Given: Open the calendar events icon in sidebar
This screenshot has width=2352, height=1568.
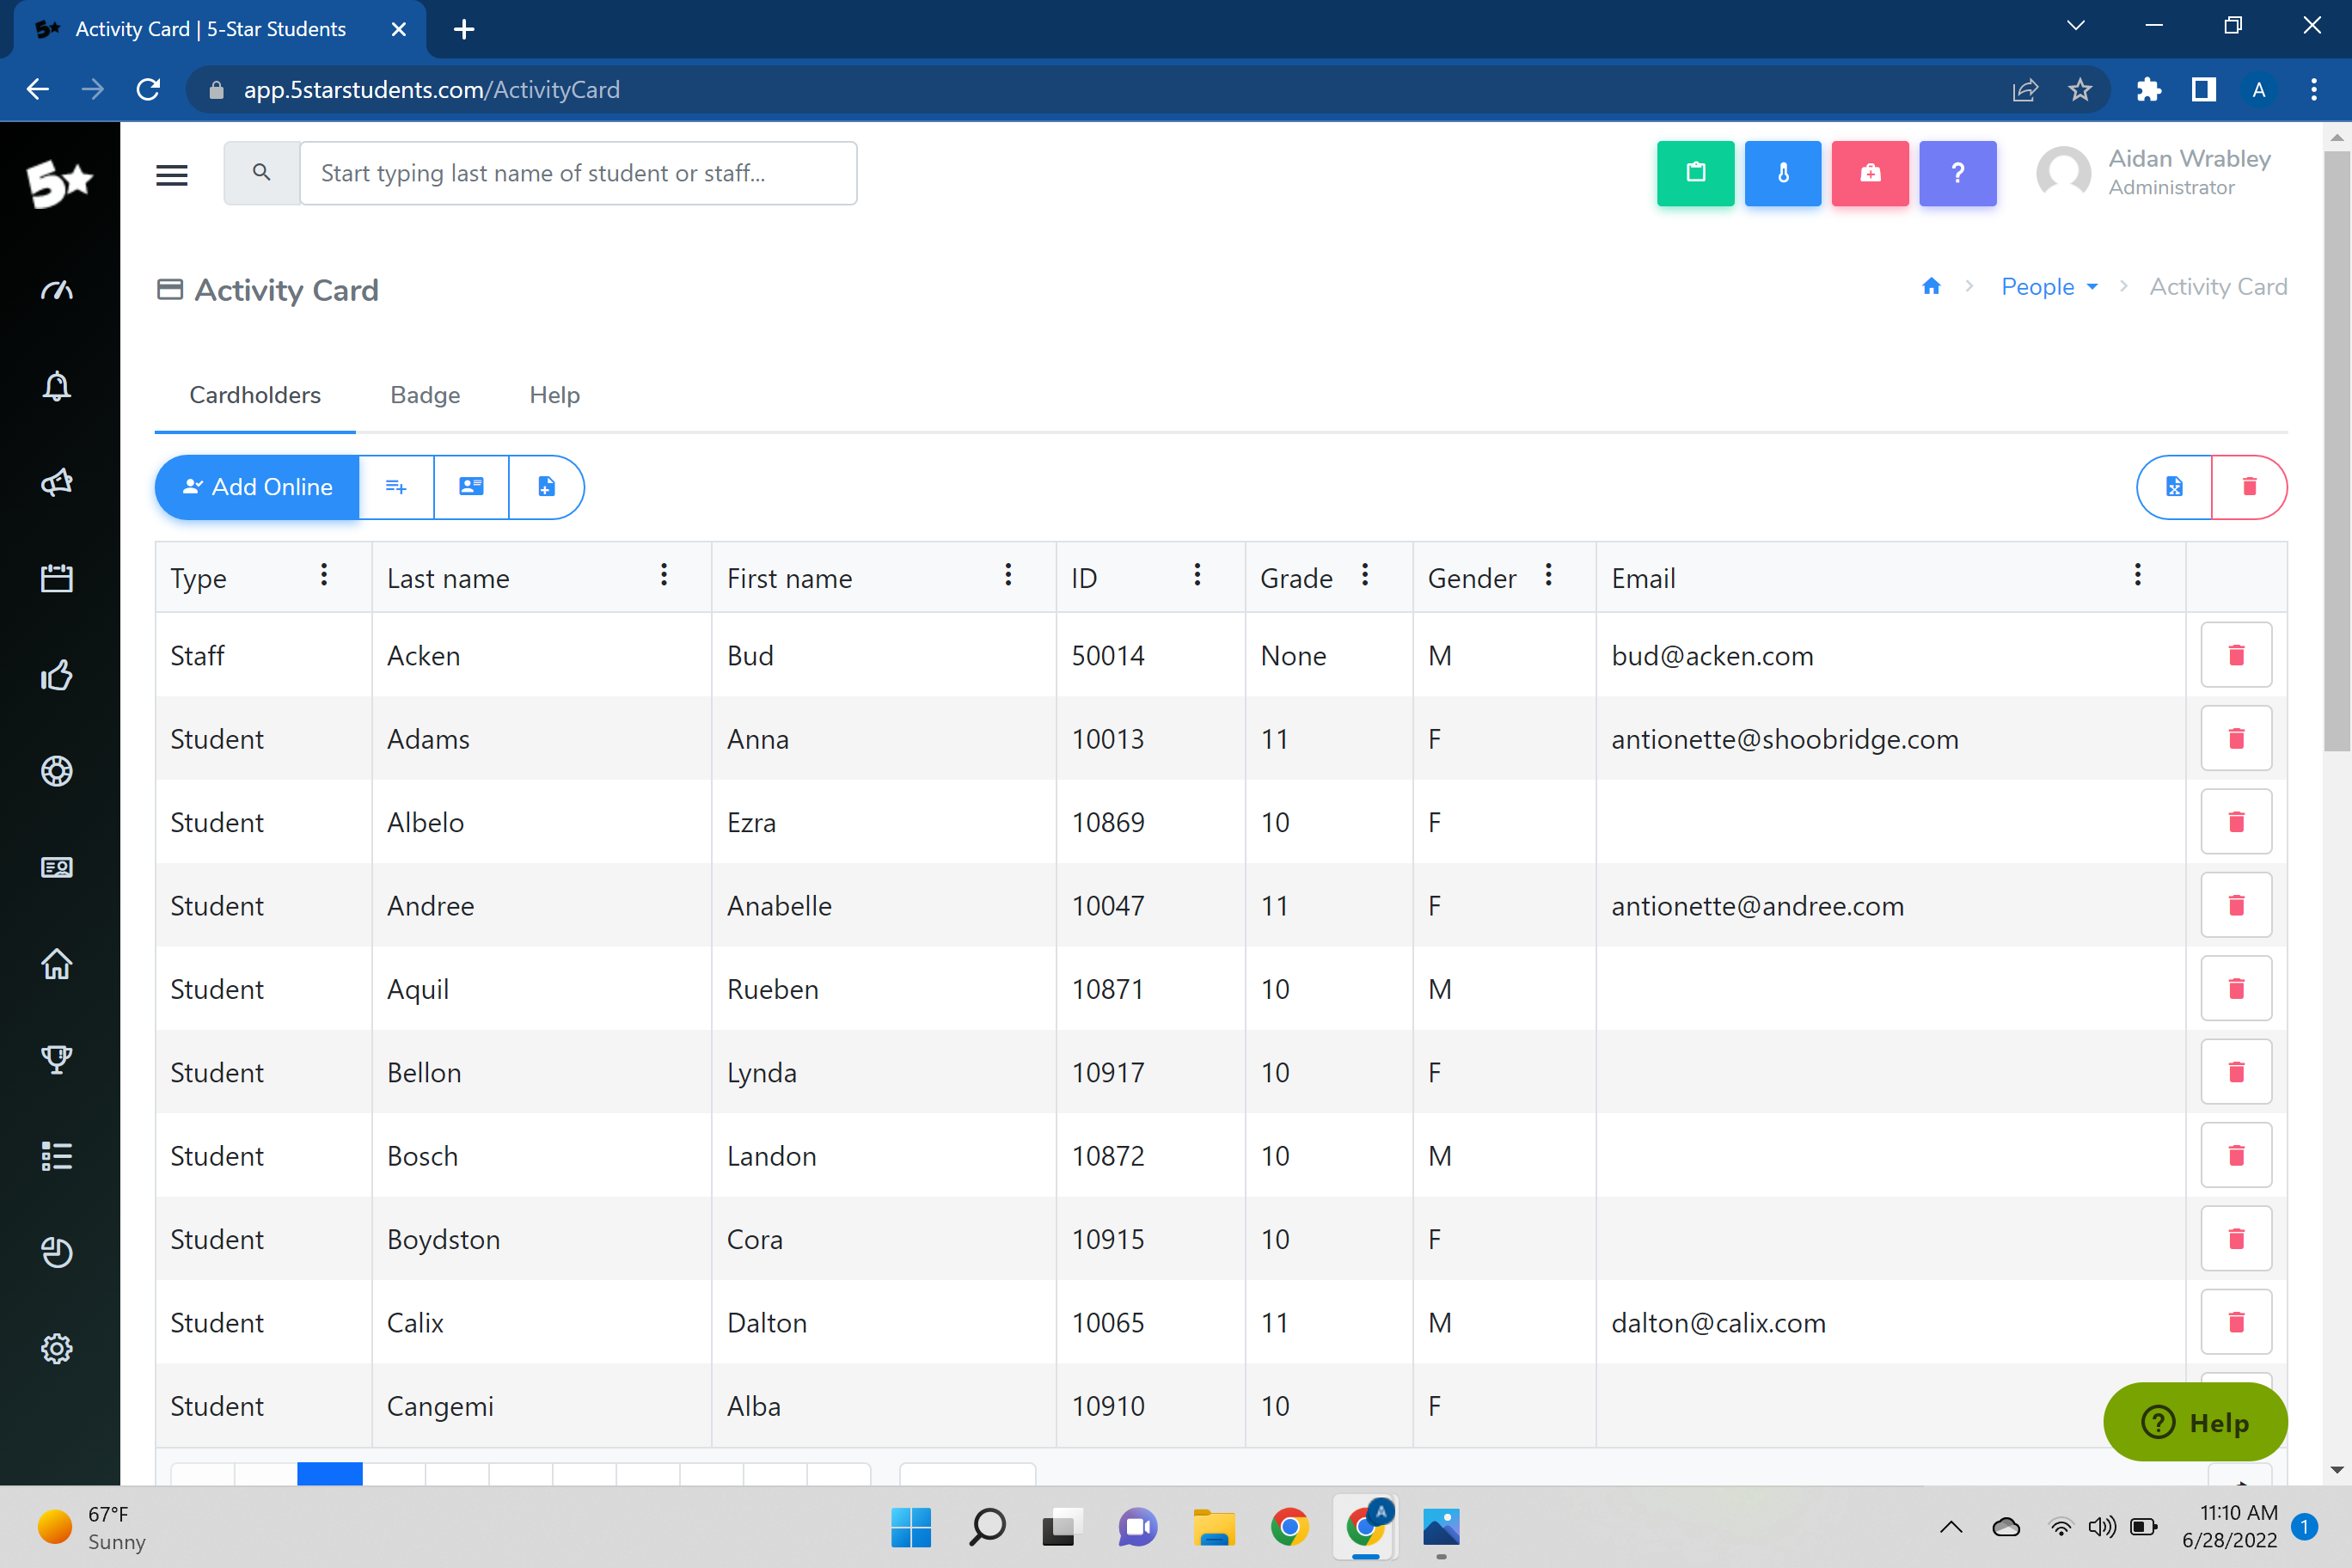Looking at the screenshot, I should click(57, 578).
